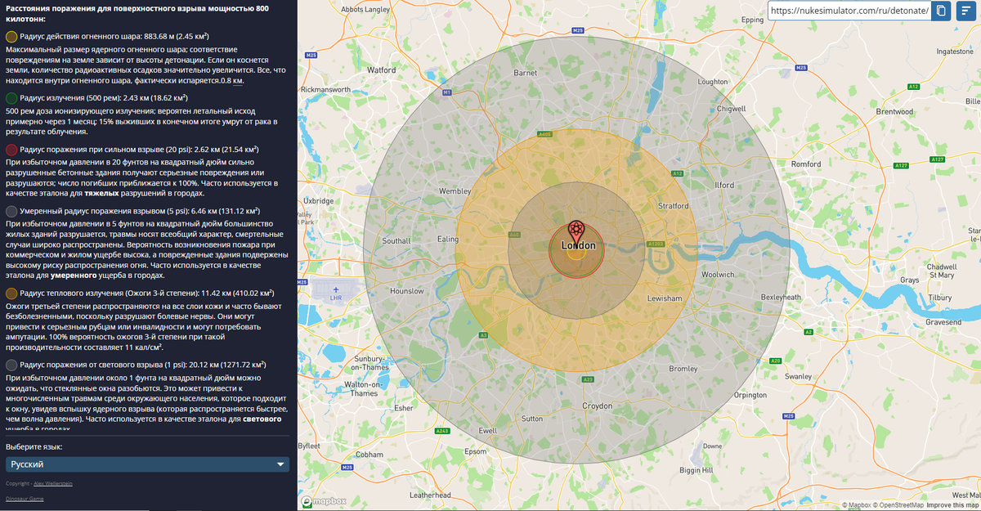Screen dimensions: 981x511
Task: Click the Croydon label on the map
Action: pos(597,406)
